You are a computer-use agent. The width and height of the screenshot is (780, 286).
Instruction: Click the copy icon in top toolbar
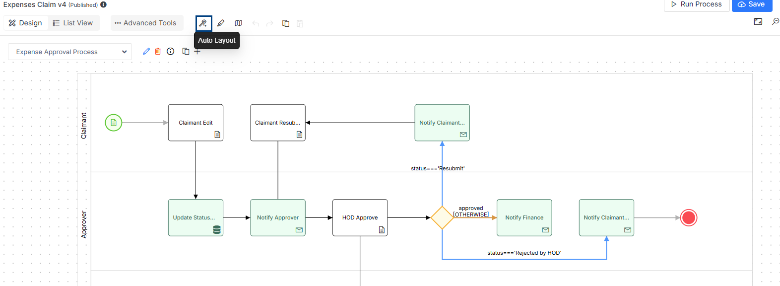click(x=286, y=23)
